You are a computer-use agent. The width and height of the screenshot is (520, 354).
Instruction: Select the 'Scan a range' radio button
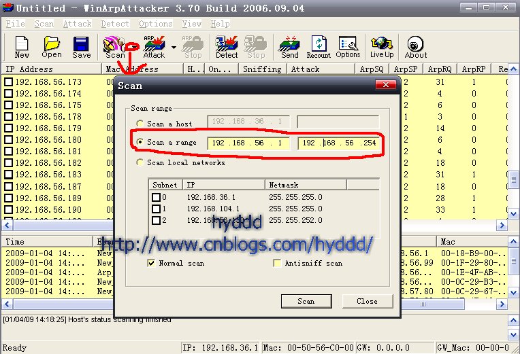click(x=140, y=142)
